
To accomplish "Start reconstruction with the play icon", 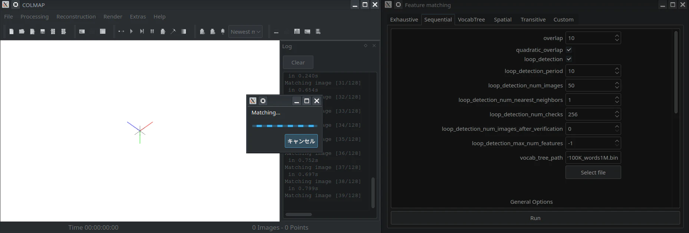I will coord(131,31).
